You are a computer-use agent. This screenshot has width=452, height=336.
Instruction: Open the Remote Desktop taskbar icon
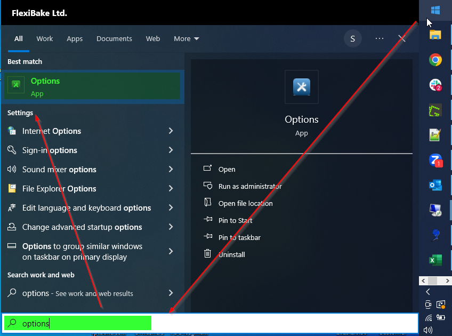435,210
